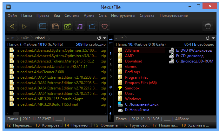
Task: Click left arrow between panels
Action: tap(111, 43)
